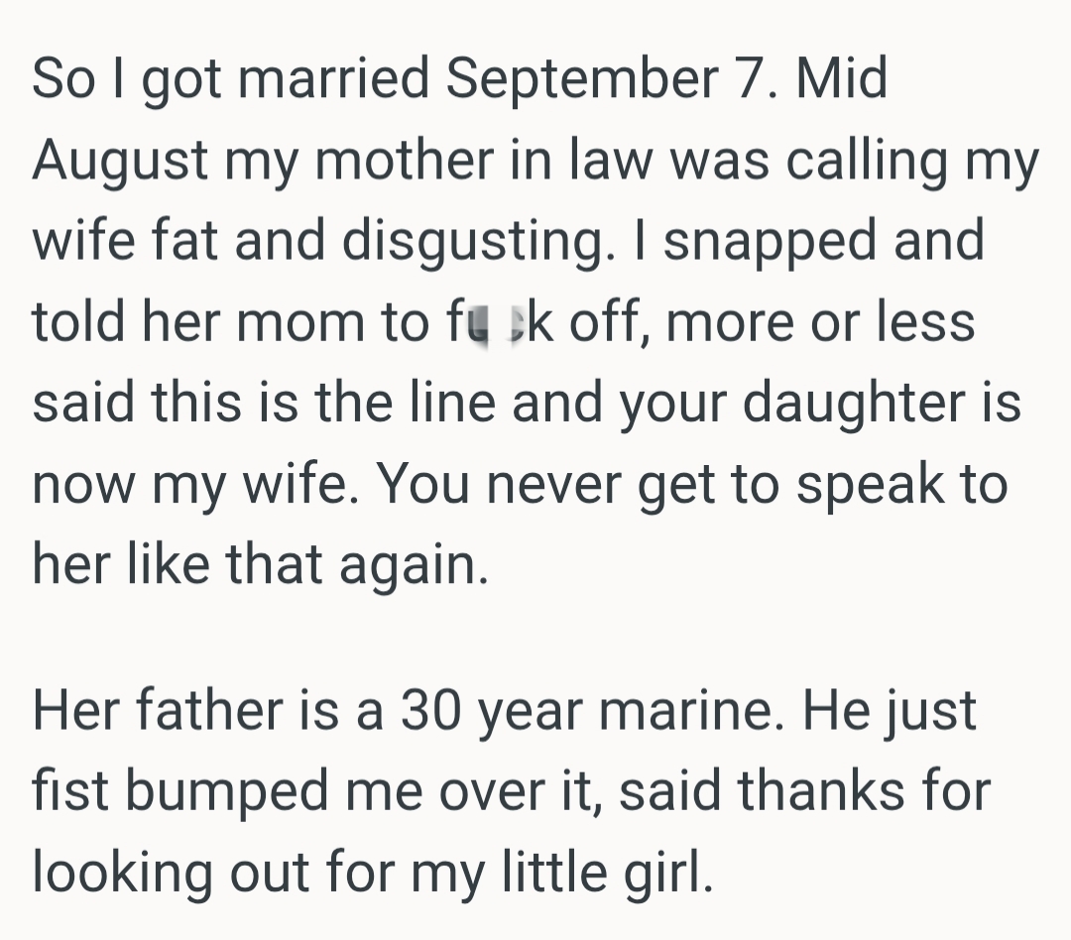
Task: Click the word "never"
Action: tap(554, 484)
